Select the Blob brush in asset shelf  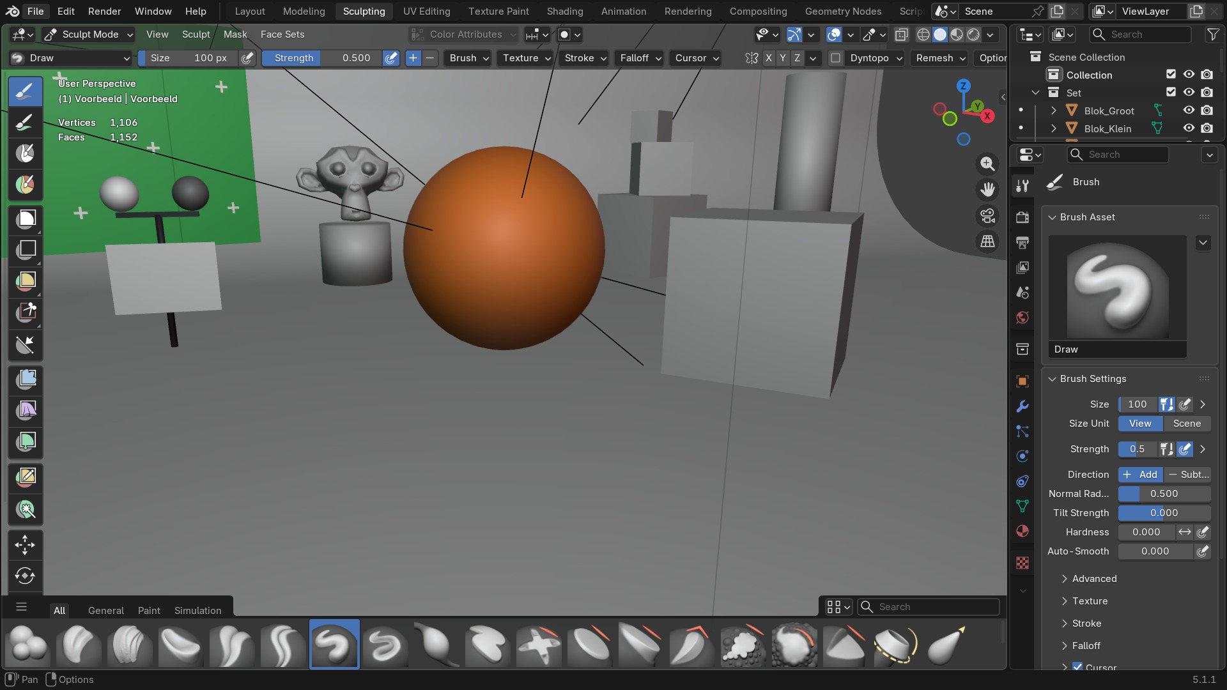click(x=28, y=645)
